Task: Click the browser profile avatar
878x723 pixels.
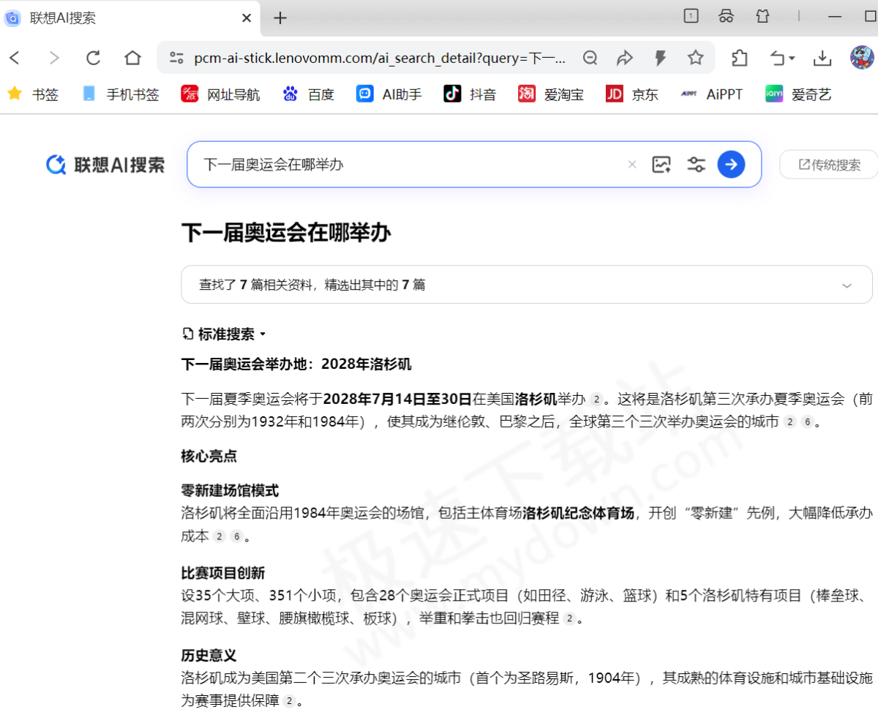Action: pyautogui.click(x=860, y=58)
